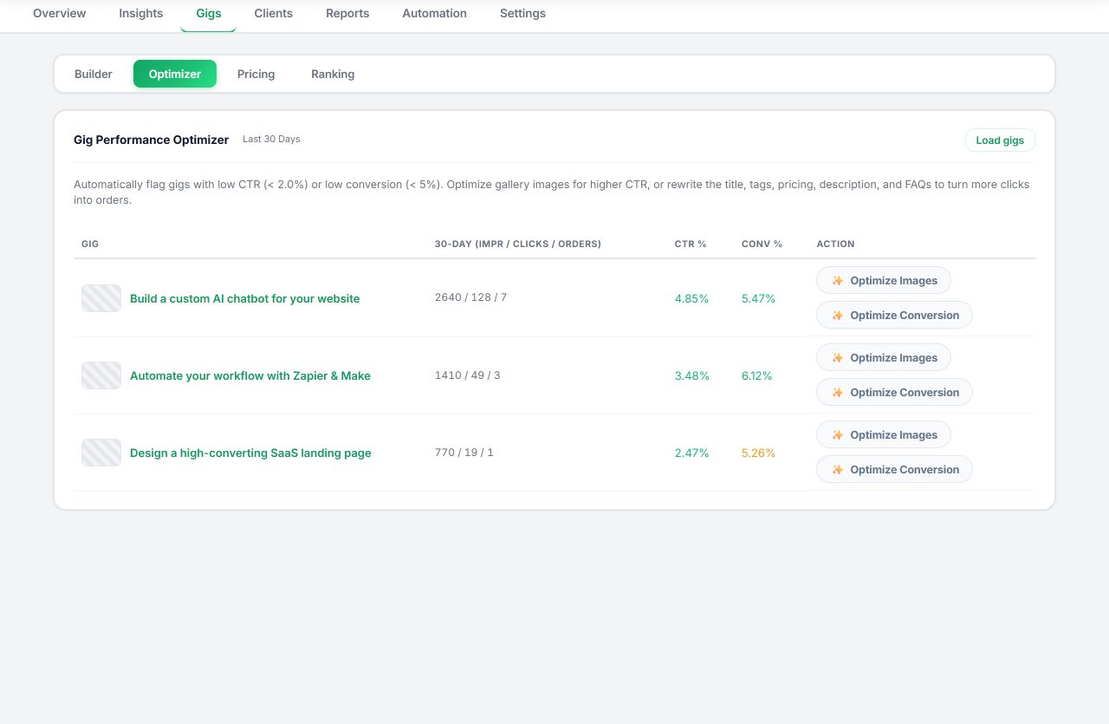Image resolution: width=1109 pixels, height=724 pixels.
Task: Select the Gigs tab
Action: click(208, 13)
